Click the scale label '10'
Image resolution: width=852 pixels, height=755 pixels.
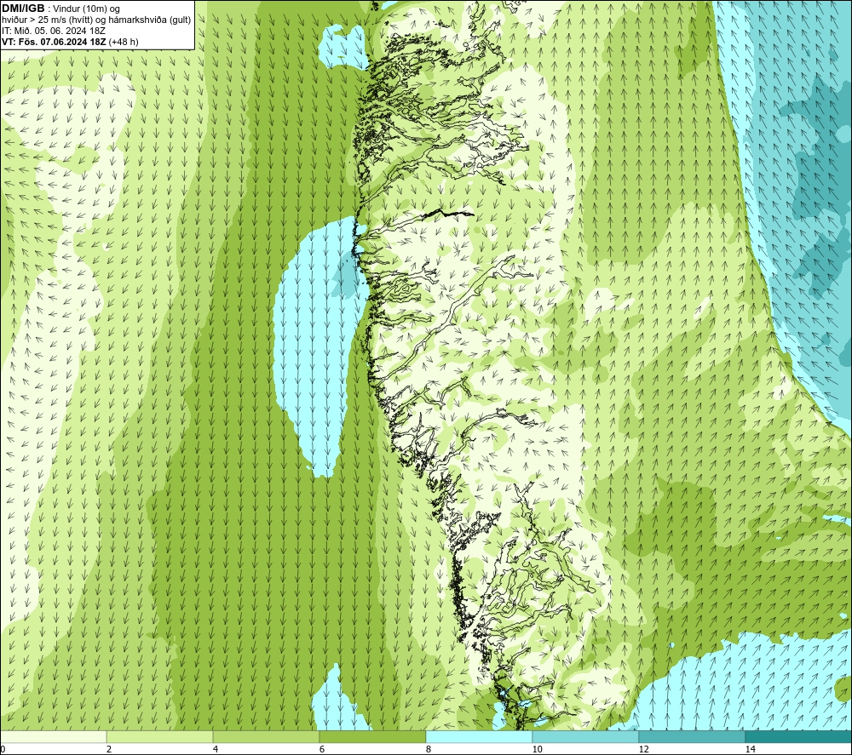click(538, 749)
